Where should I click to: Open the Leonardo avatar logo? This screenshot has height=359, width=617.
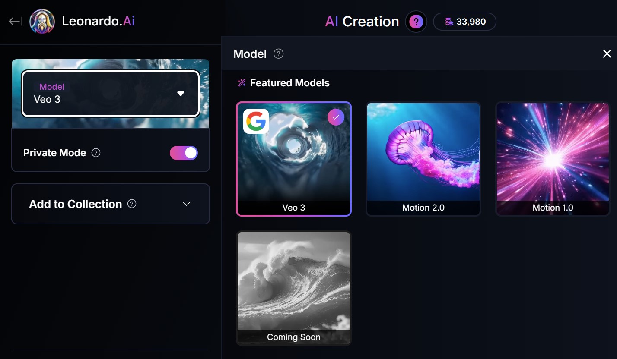(x=42, y=21)
